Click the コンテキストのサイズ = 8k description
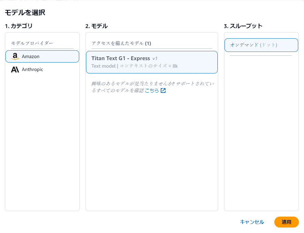304x233 pixels. click(x=149, y=66)
